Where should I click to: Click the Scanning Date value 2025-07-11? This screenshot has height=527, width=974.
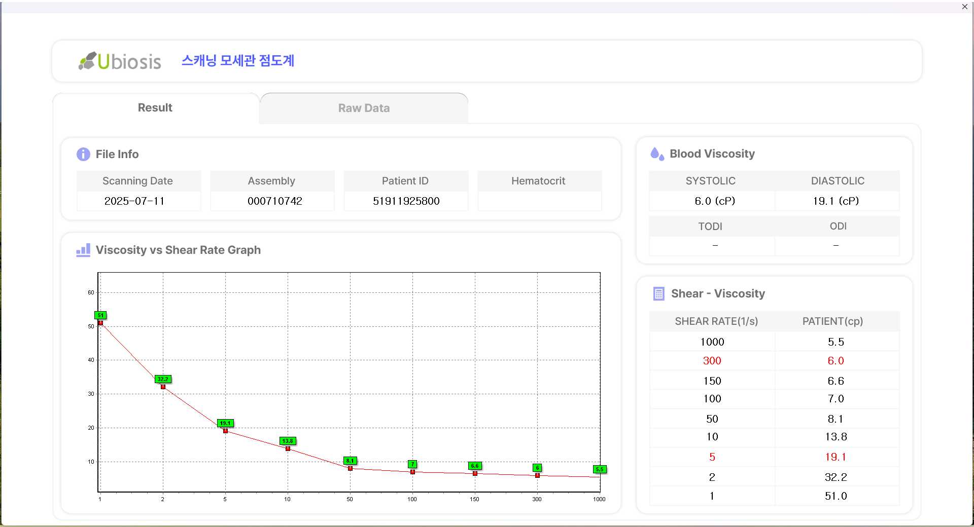point(134,201)
